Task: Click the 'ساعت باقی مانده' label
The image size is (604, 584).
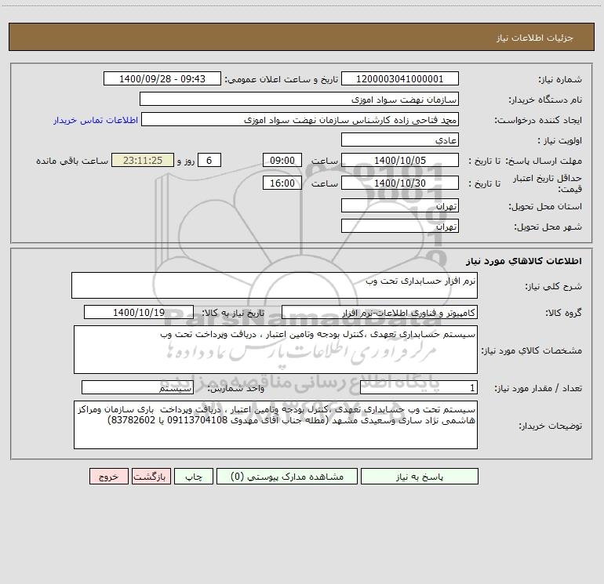Action: [72, 161]
